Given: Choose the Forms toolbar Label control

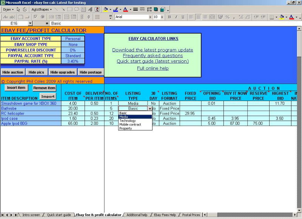Looking at the screenshot, I should [x=5, y=17].
